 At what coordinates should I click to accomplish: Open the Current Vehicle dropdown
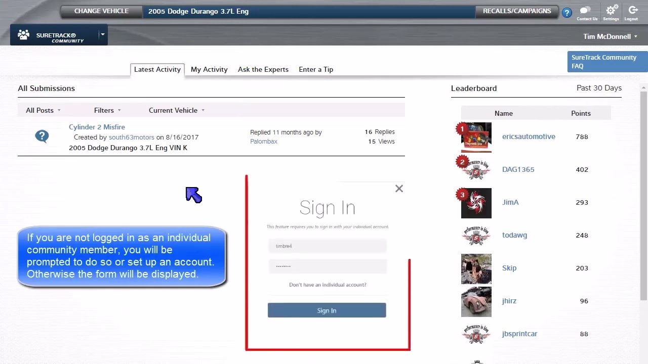click(x=176, y=110)
